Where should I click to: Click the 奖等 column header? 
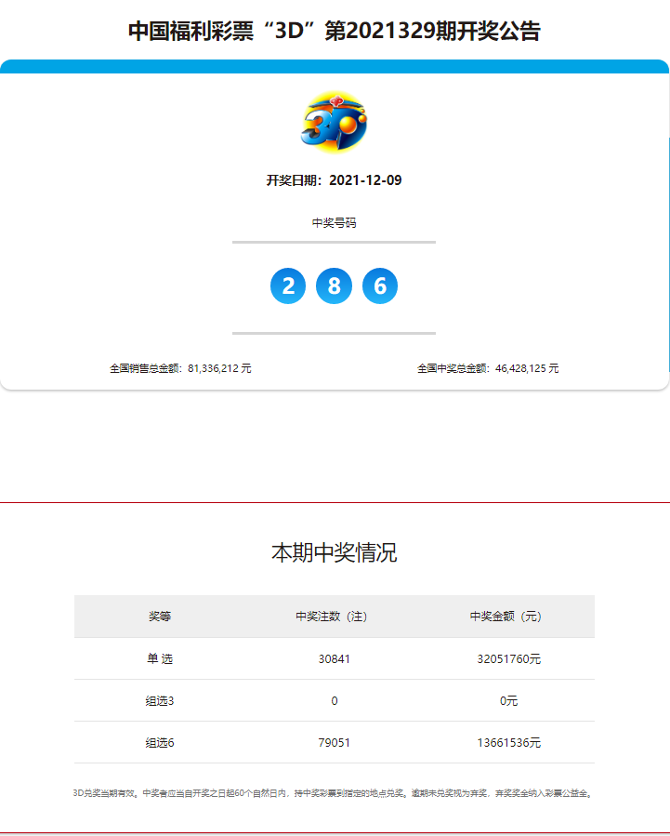click(x=160, y=617)
